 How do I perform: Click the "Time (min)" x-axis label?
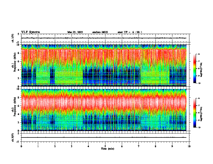108,149
